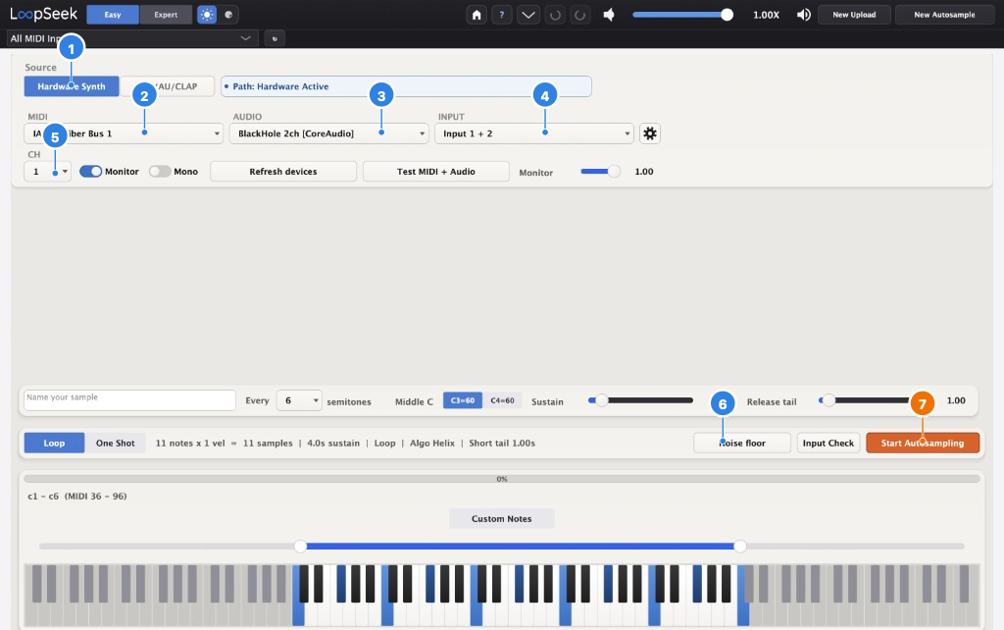Viewport: 1004px width, 630px height.
Task: Click the 'c1 - c6 (MIDI 36 - 96)' range text
Action: 77,497
